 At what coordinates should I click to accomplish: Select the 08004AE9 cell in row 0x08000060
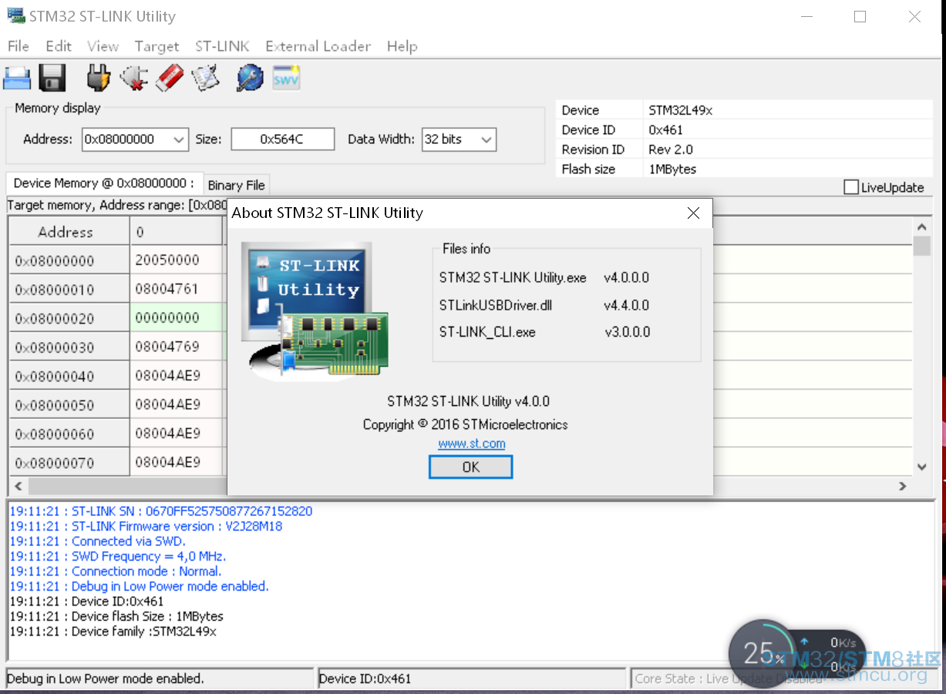point(177,434)
